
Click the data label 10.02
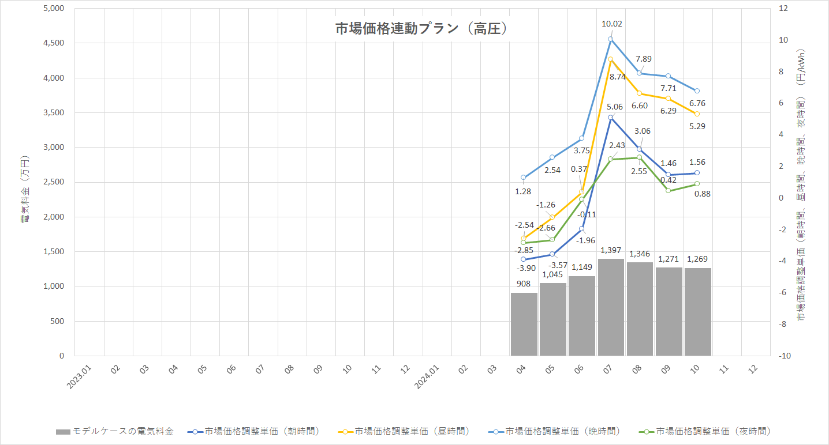611,24
